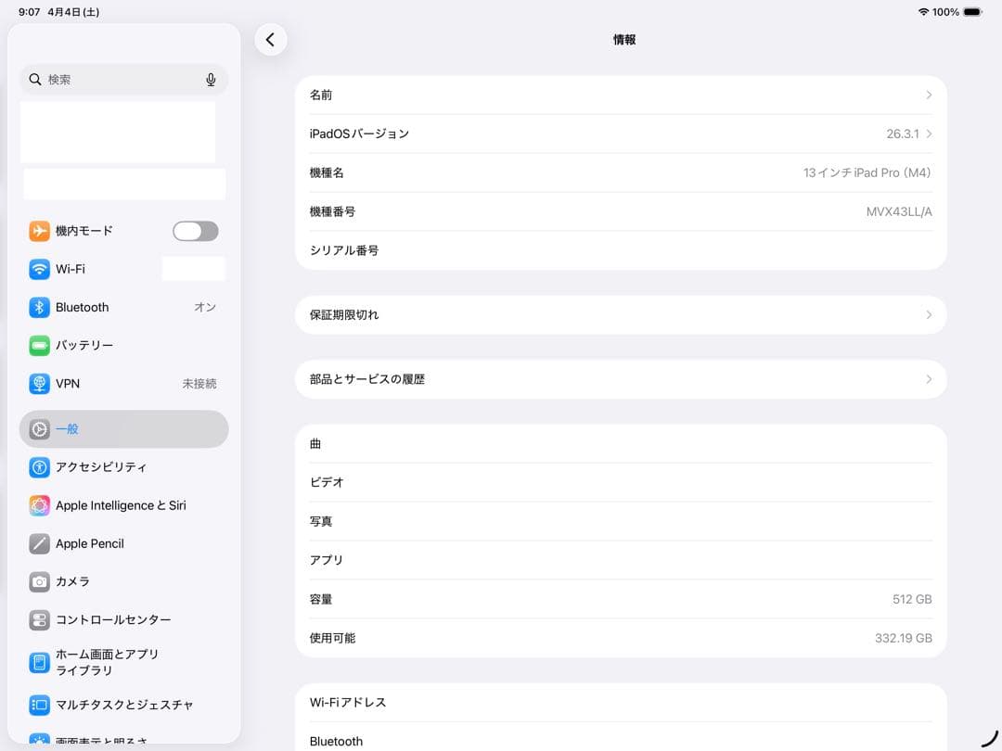Open VPN settings in sidebar
Screen dimensions: 1002x751
[x=124, y=384]
